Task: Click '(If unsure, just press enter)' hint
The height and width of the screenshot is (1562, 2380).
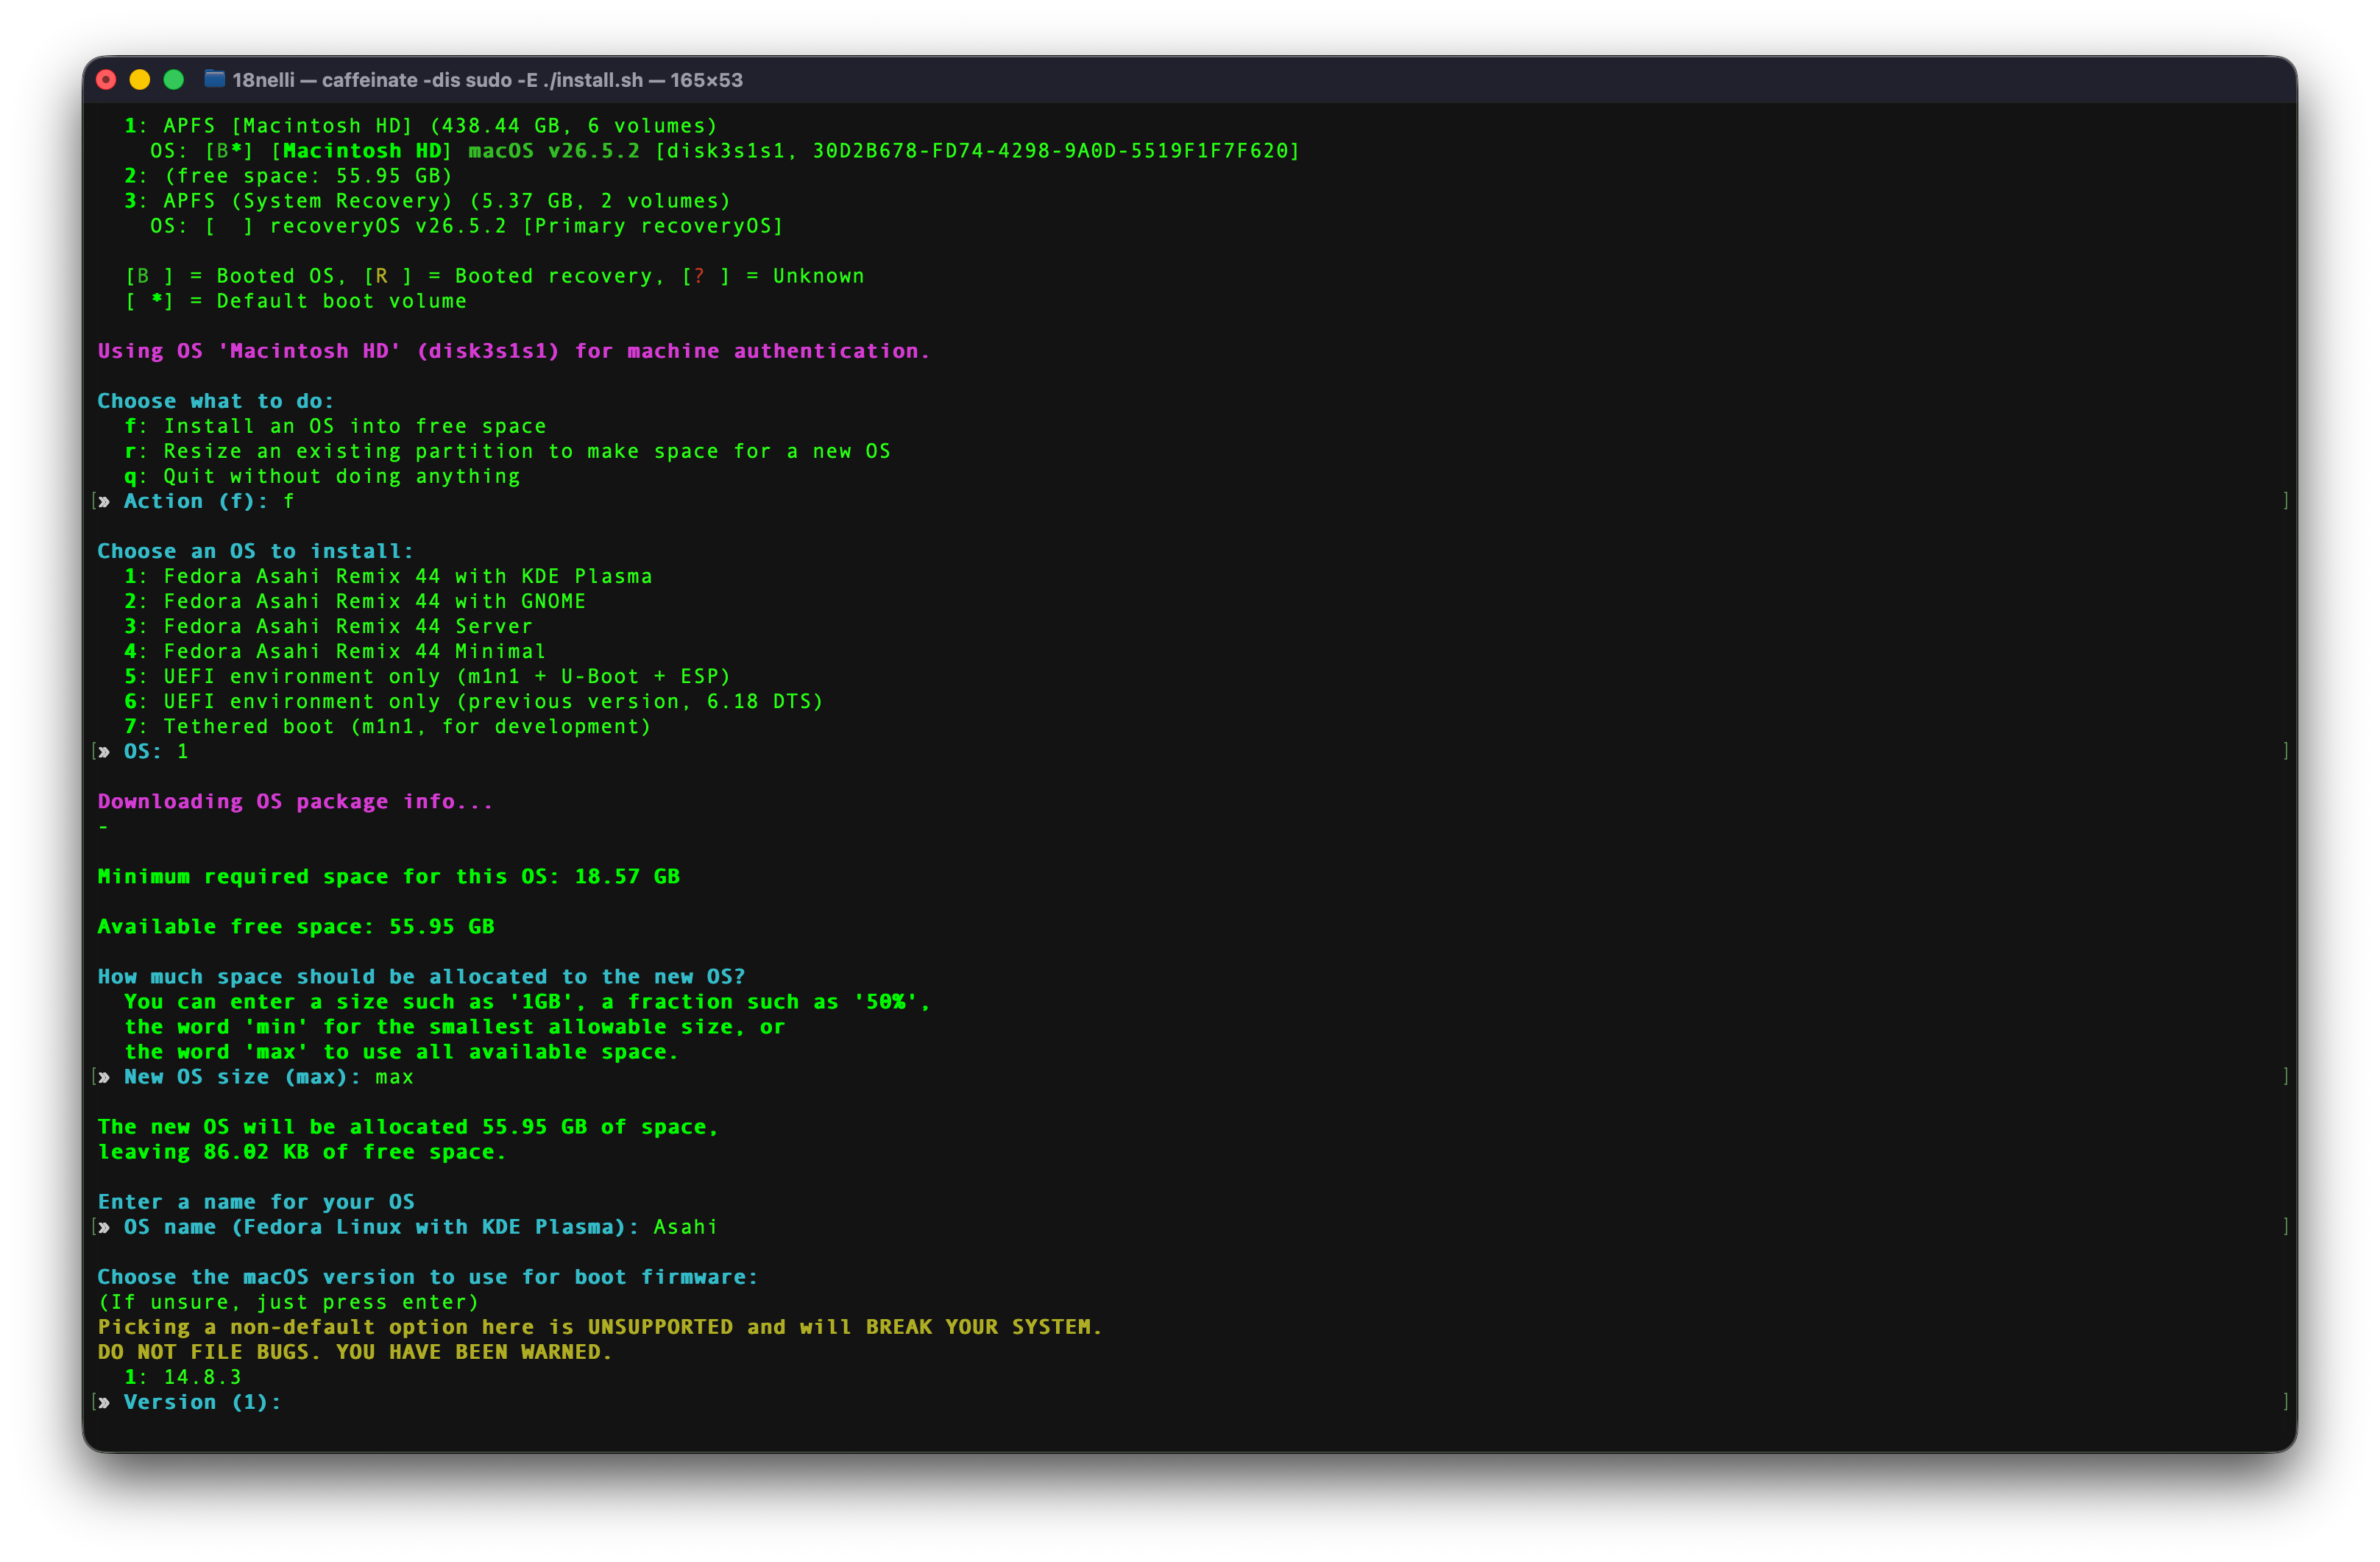Action: click(288, 1302)
